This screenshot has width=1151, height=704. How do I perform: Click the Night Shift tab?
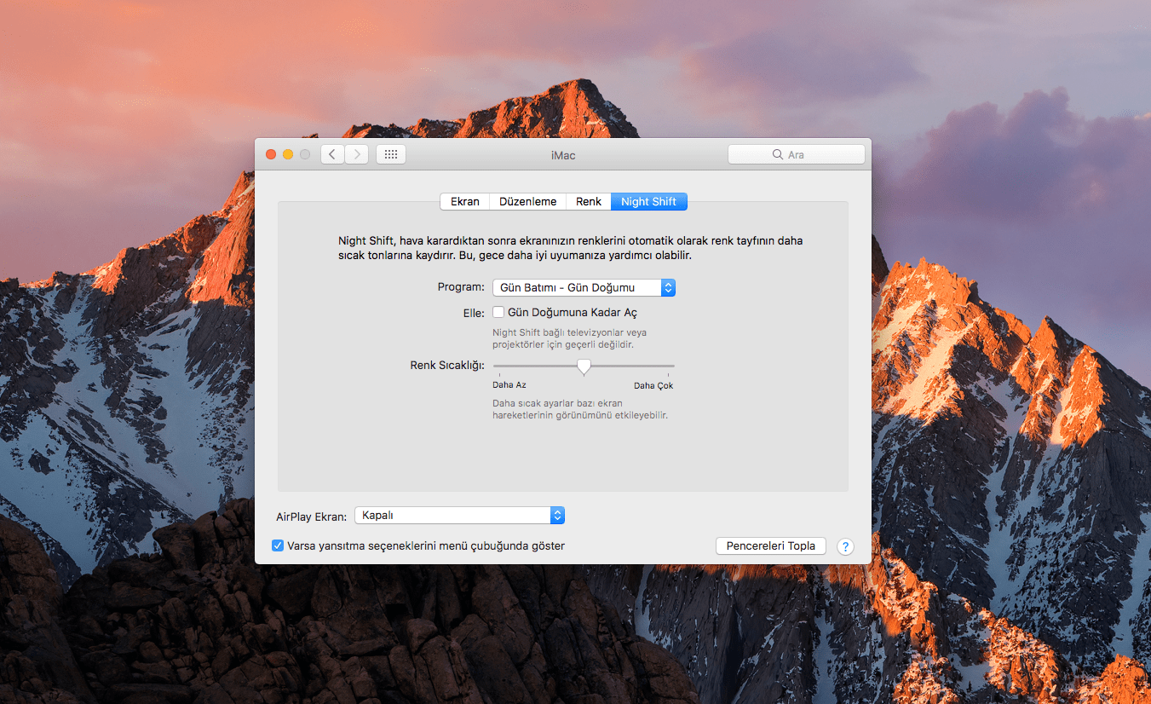click(x=648, y=202)
